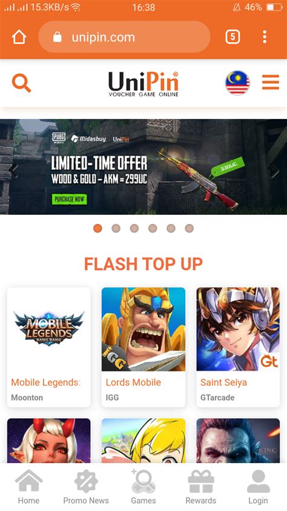Open the browser three-dot overflow menu
The image size is (287, 511).
pyautogui.click(x=265, y=37)
